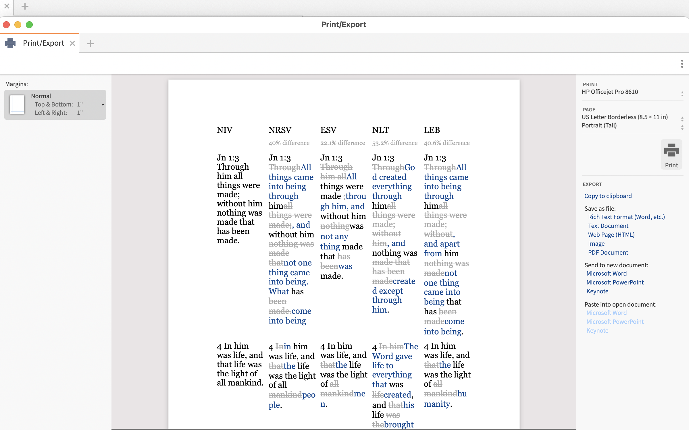Open the HP Officejet Pro 8610 printer selector

click(632, 92)
